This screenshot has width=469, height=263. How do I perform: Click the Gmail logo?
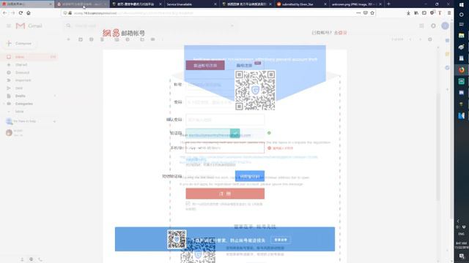(x=29, y=26)
